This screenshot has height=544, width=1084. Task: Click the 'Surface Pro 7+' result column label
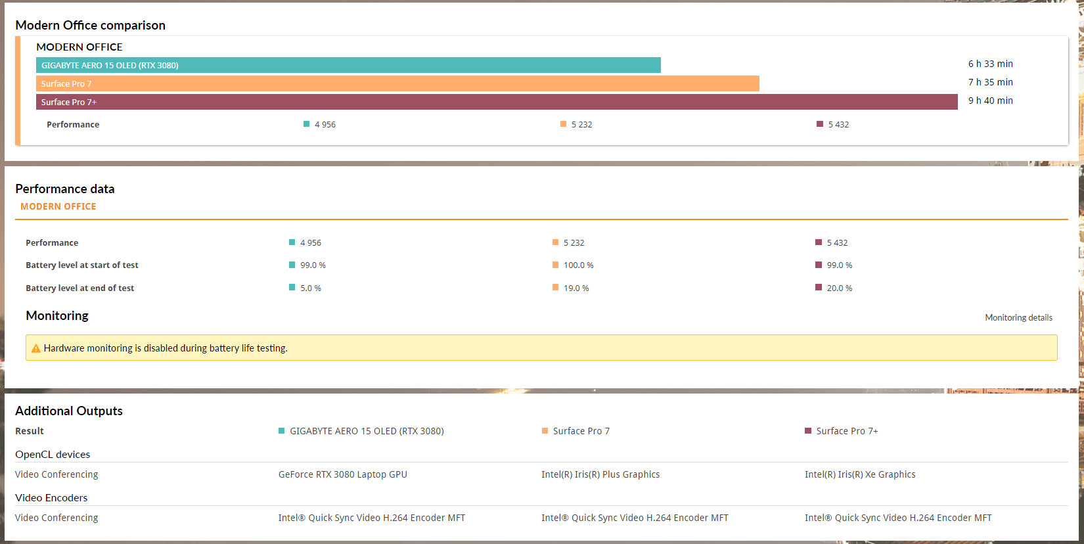click(x=847, y=431)
